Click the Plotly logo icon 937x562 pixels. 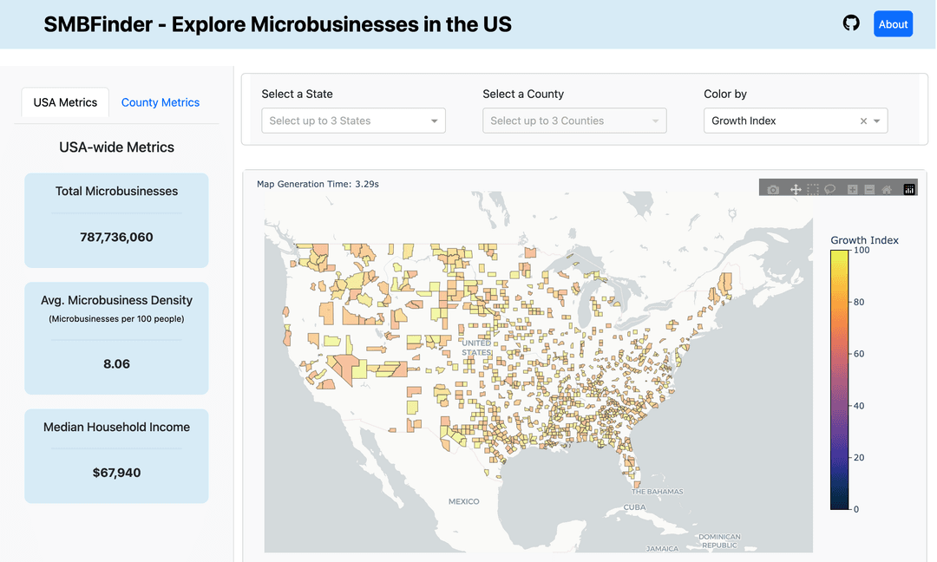(909, 189)
